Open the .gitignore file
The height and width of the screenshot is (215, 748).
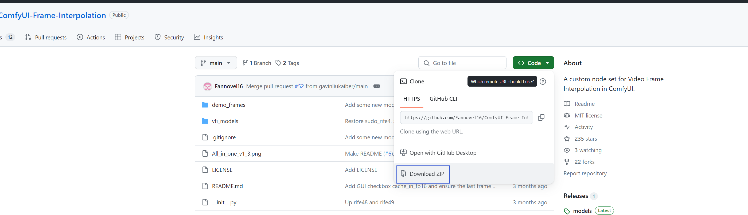point(224,137)
